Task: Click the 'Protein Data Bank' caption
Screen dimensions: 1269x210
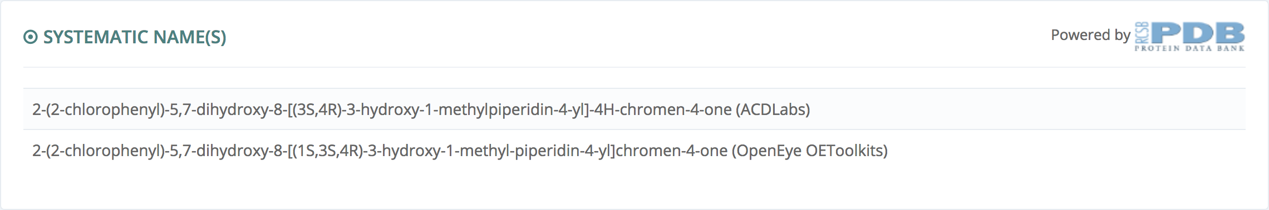Action: [1190, 48]
